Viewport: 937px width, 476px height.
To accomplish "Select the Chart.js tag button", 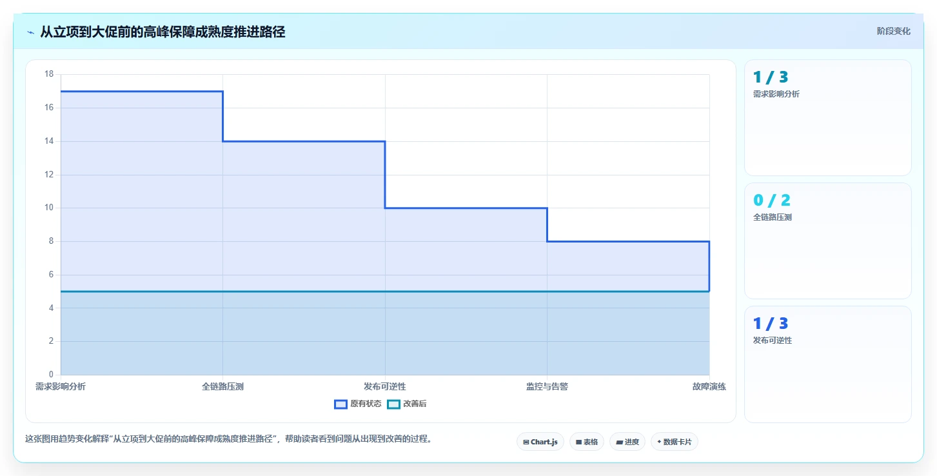I will [x=540, y=442].
